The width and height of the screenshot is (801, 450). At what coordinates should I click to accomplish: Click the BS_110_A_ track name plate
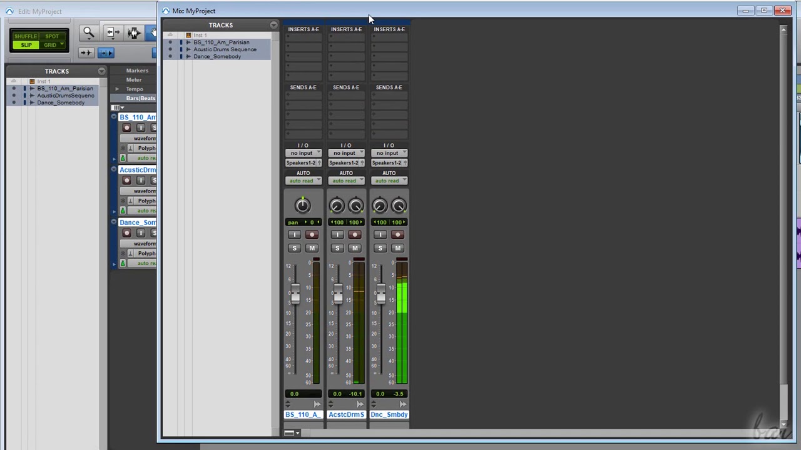coord(303,414)
